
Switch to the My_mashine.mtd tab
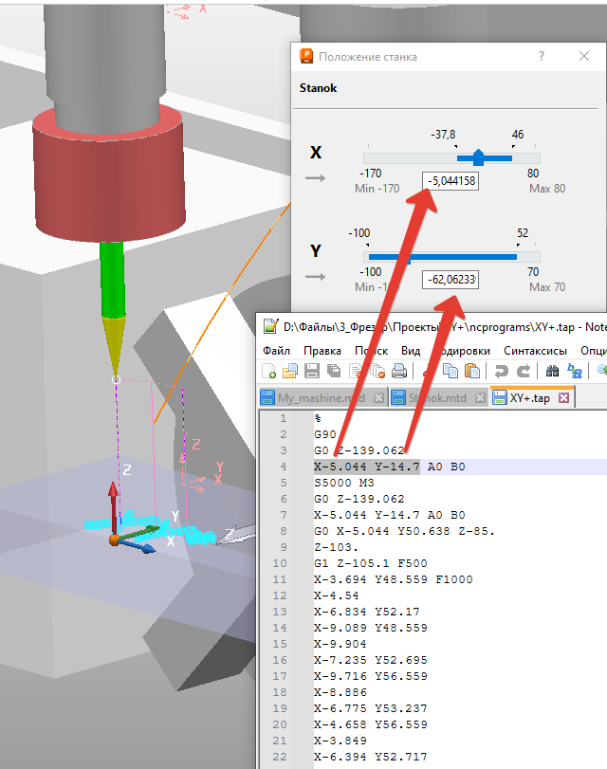[322, 397]
